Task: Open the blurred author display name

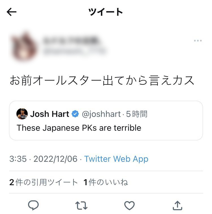Action: tap(71, 40)
